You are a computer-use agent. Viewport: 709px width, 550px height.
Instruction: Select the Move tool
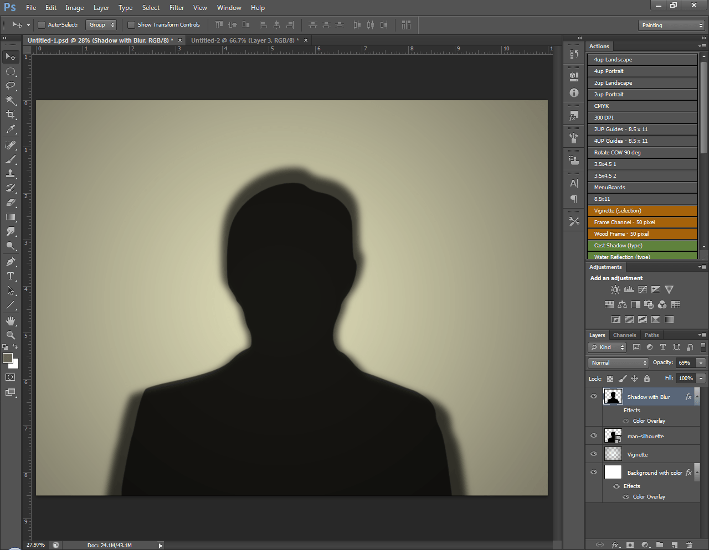[10, 56]
